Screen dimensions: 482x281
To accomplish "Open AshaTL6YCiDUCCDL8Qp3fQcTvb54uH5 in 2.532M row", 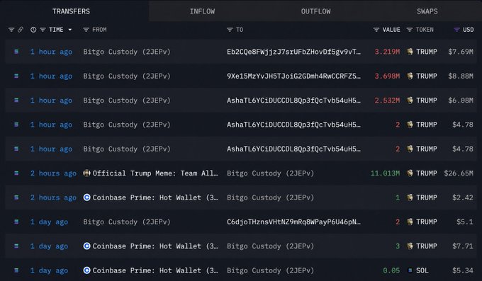I will tap(293, 100).
